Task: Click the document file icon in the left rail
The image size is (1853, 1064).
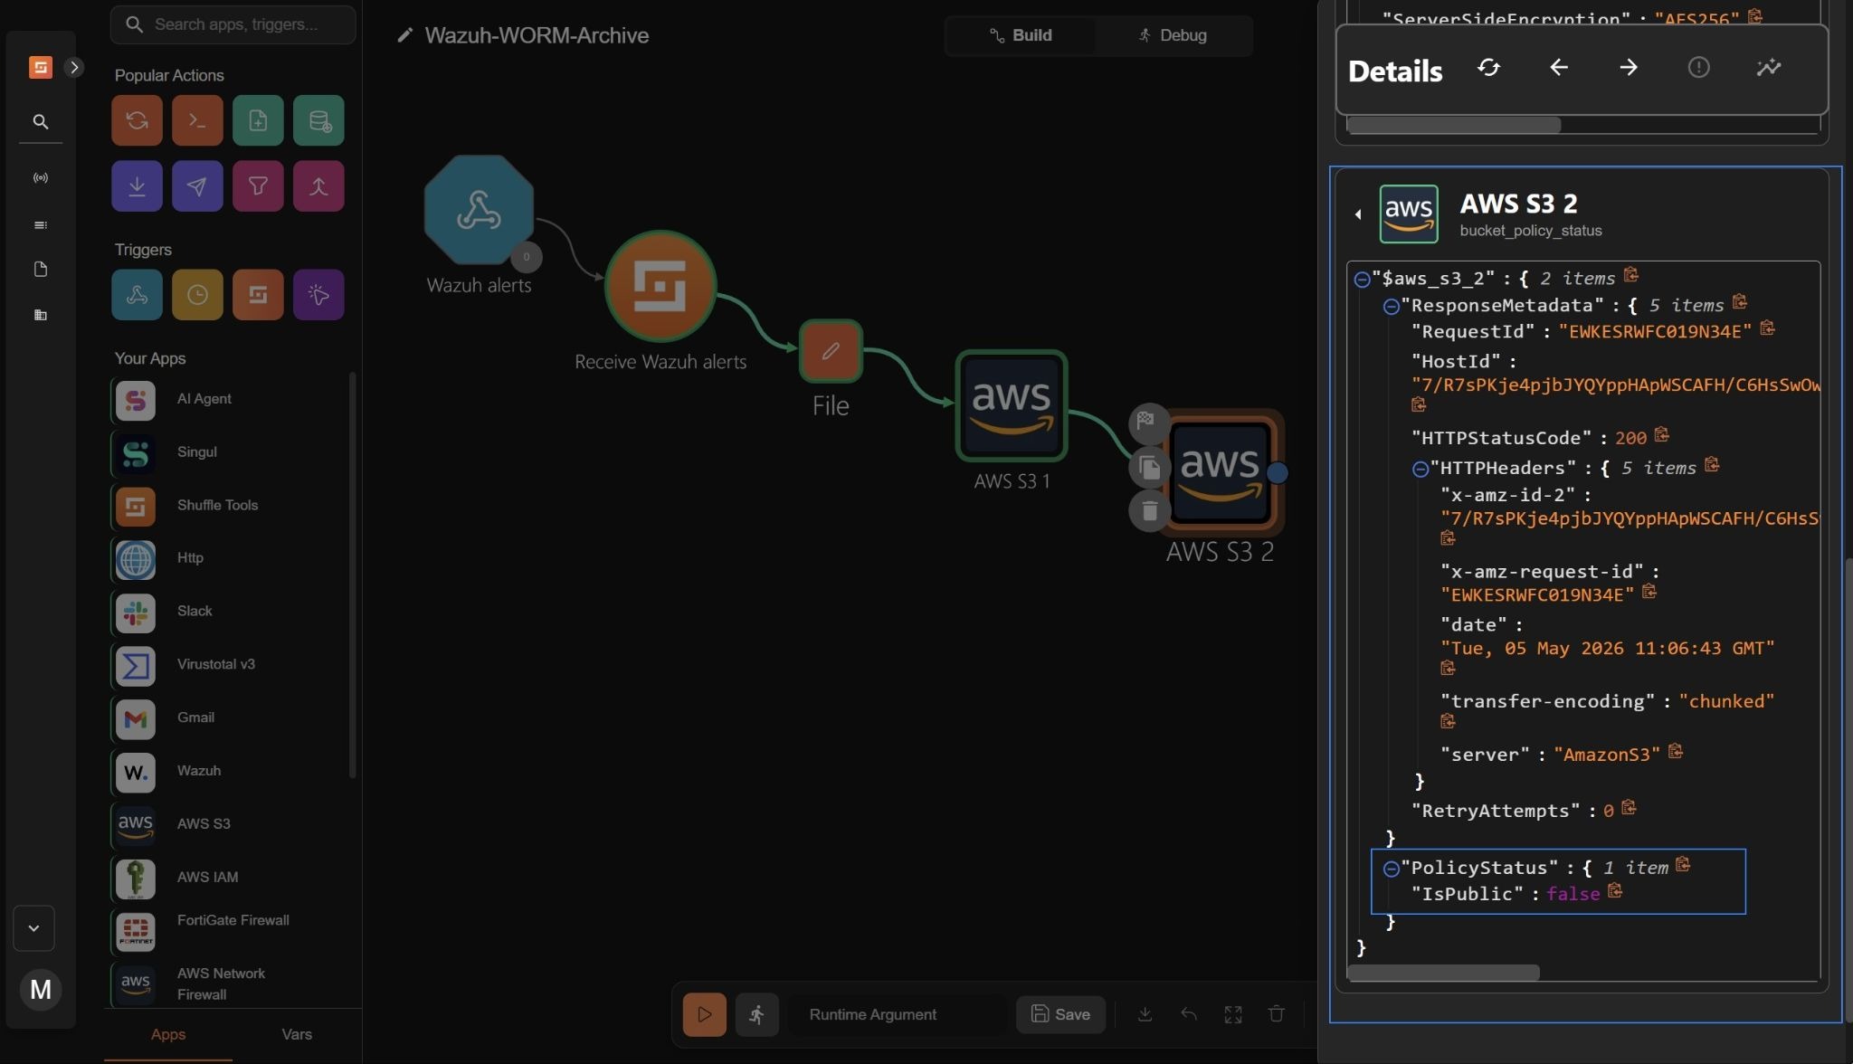Action: click(x=41, y=269)
